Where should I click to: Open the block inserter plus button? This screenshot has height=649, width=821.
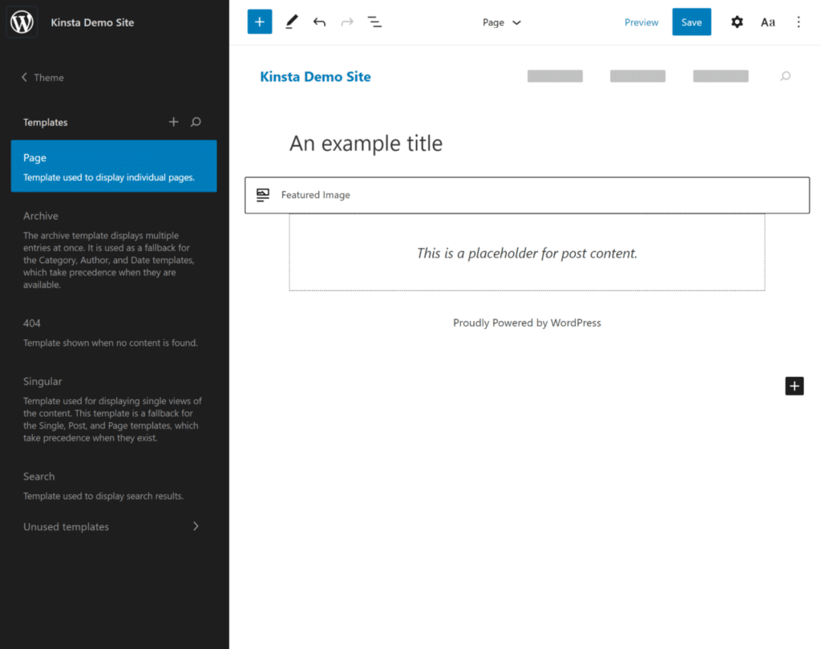(x=259, y=22)
